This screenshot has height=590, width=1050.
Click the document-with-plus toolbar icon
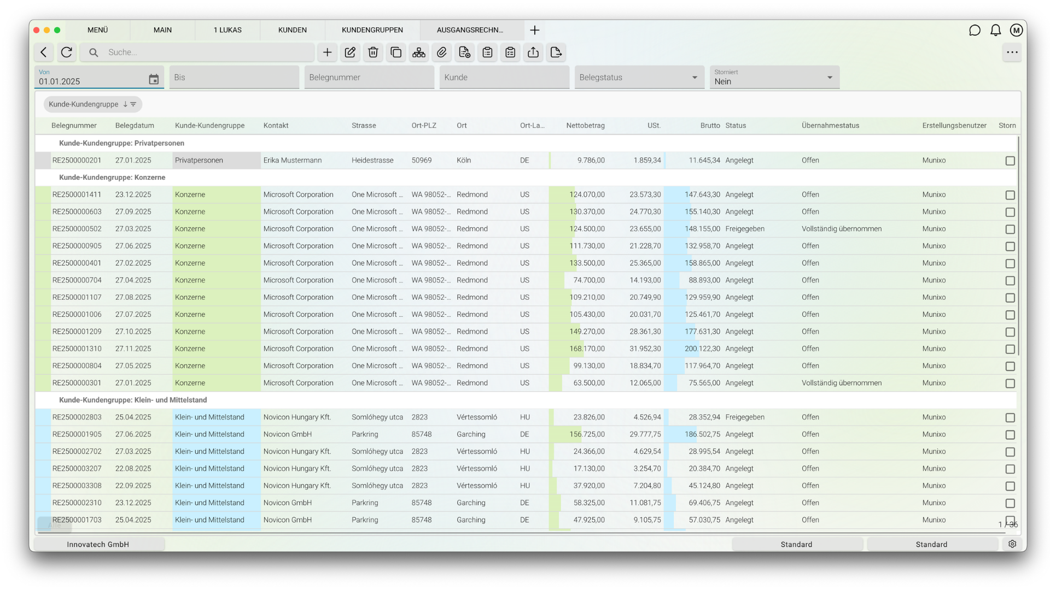pos(465,52)
